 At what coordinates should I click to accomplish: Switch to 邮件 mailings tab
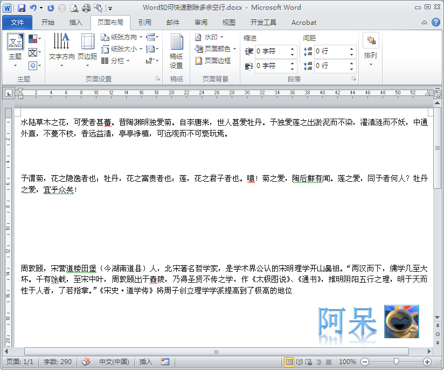[x=173, y=23]
